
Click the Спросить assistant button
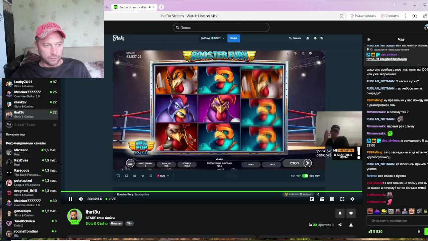[x=390, y=16]
